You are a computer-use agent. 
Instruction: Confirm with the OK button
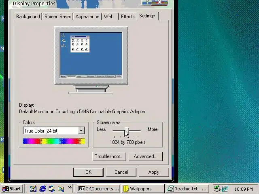tap(88, 172)
